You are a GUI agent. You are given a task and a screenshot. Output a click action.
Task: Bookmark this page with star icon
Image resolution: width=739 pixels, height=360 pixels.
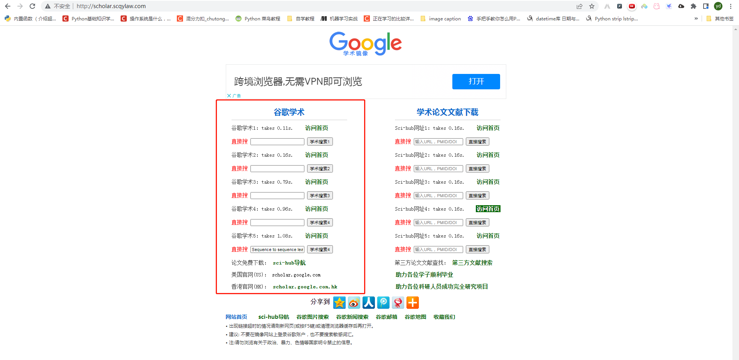tap(592, 6)
